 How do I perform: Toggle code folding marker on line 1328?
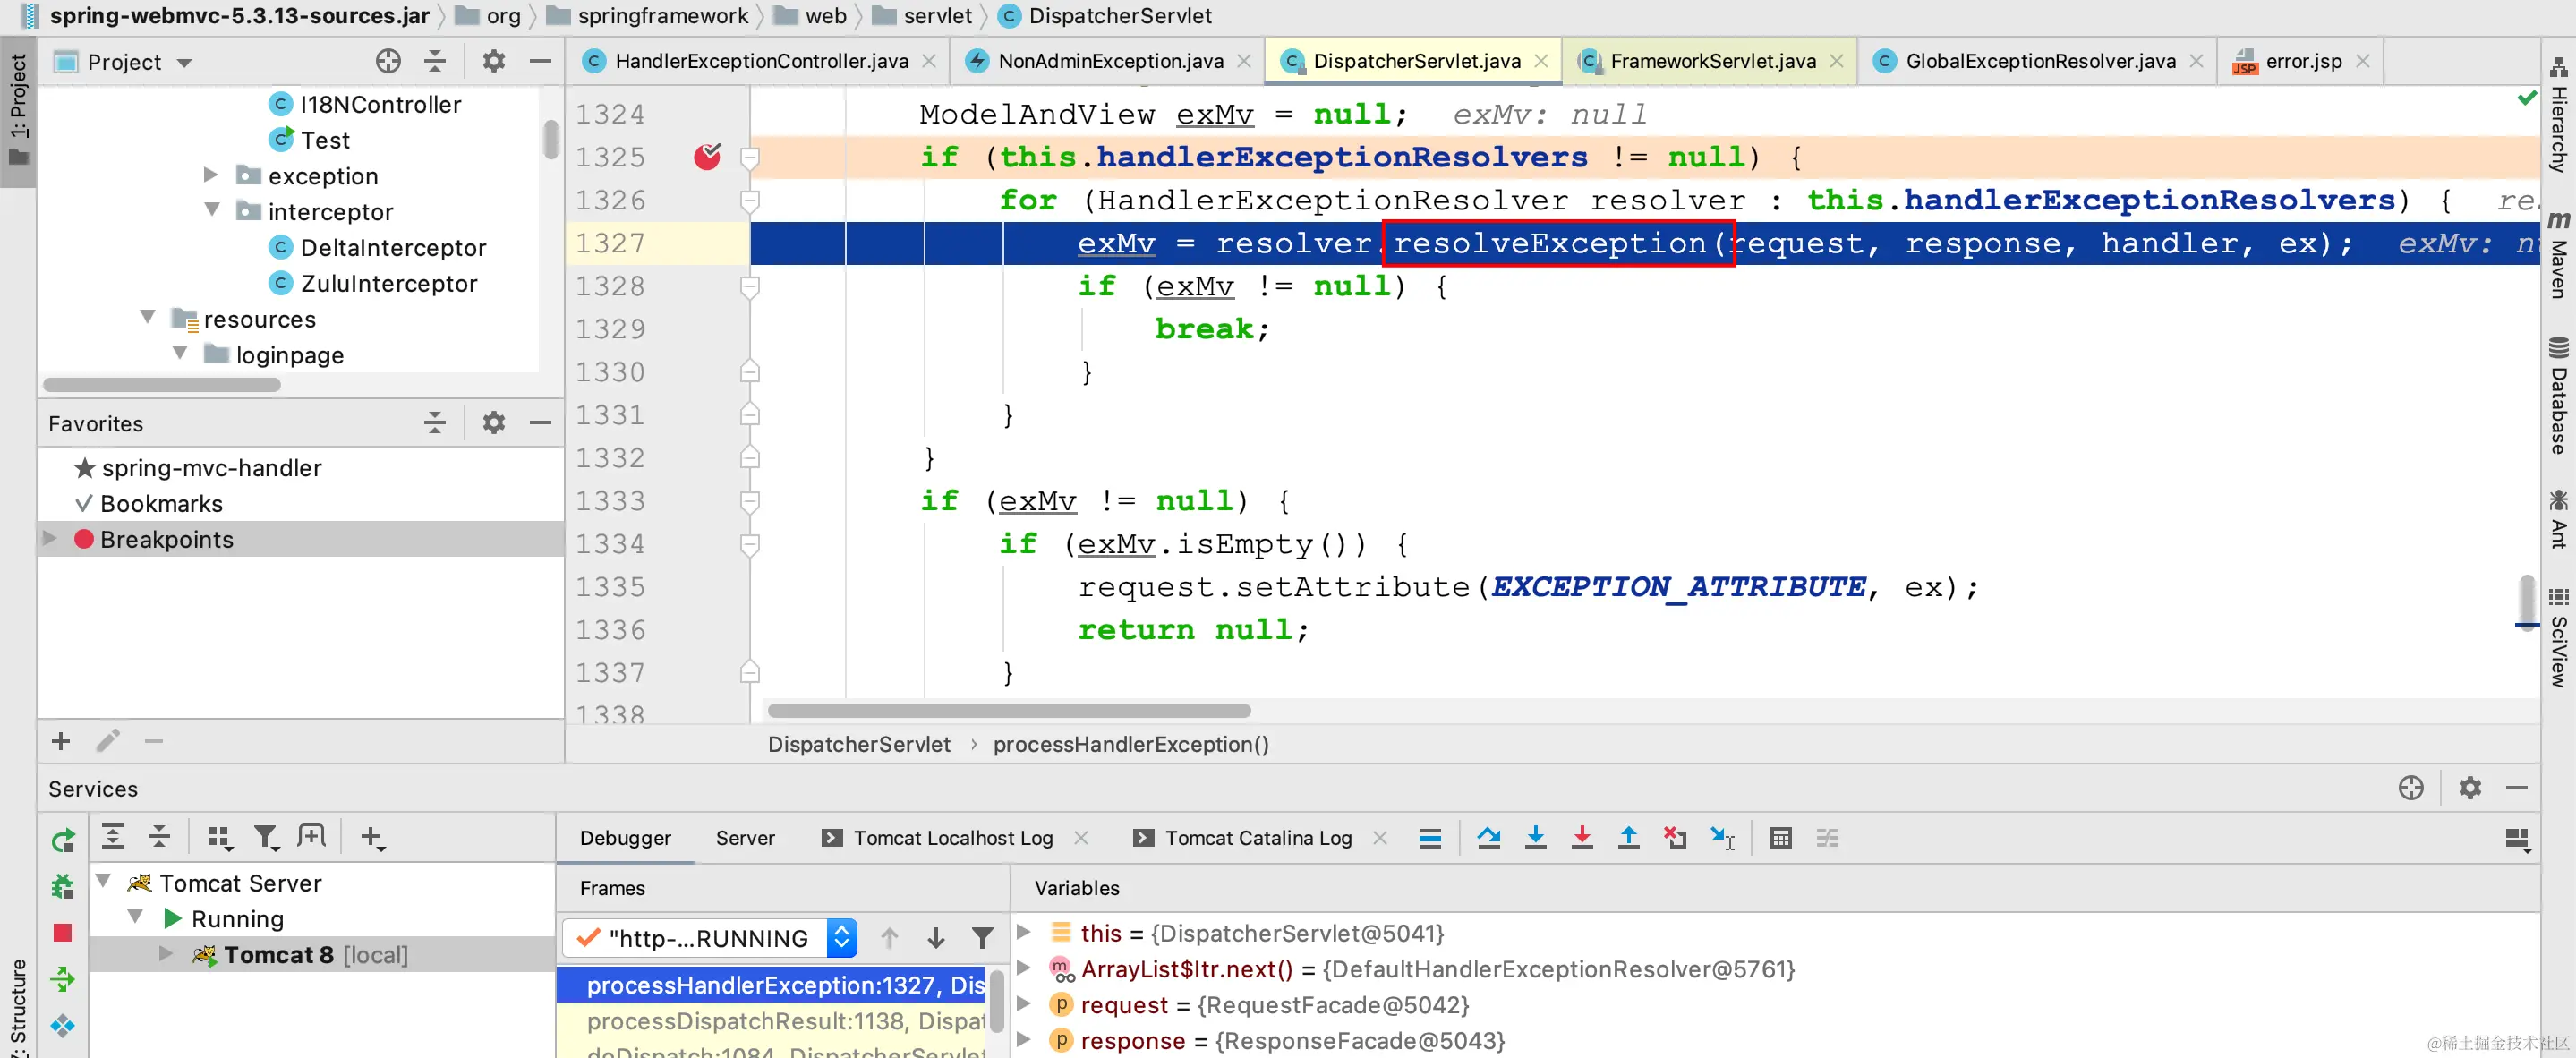coord(750,286)
